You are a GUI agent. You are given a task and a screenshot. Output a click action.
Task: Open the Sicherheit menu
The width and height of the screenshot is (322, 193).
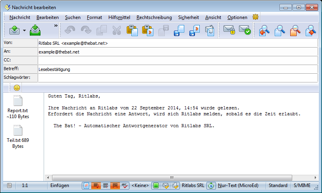(188, 17)
